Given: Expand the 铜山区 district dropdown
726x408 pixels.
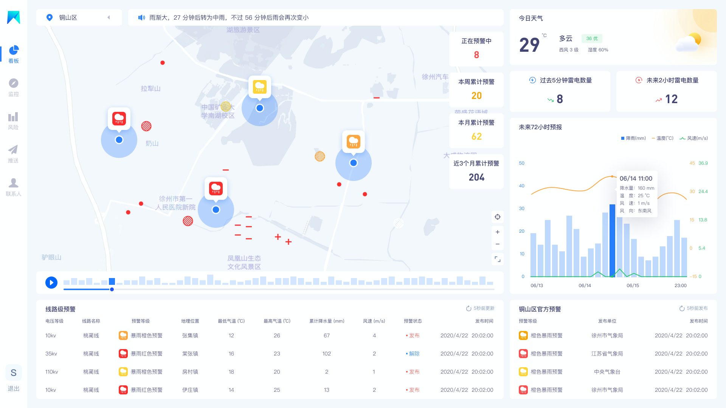Looking at the screenshot, I should click(x=109, y=18).
